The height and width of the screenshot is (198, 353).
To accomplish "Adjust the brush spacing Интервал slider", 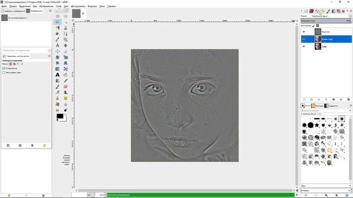I will coord(326,190).
